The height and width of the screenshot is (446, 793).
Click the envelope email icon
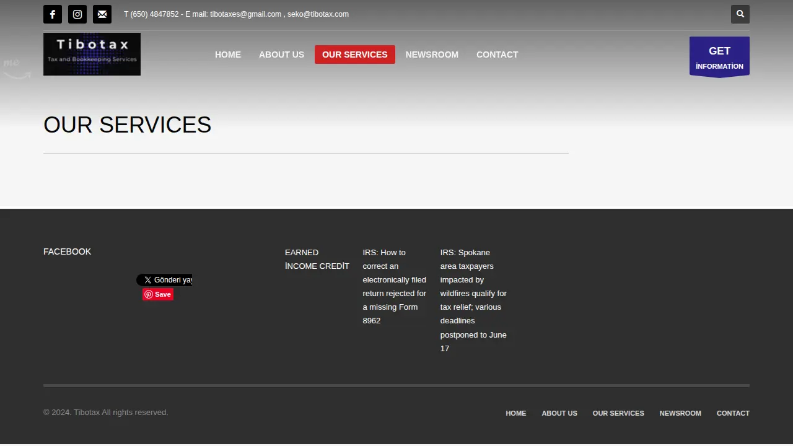coord(102,14)
